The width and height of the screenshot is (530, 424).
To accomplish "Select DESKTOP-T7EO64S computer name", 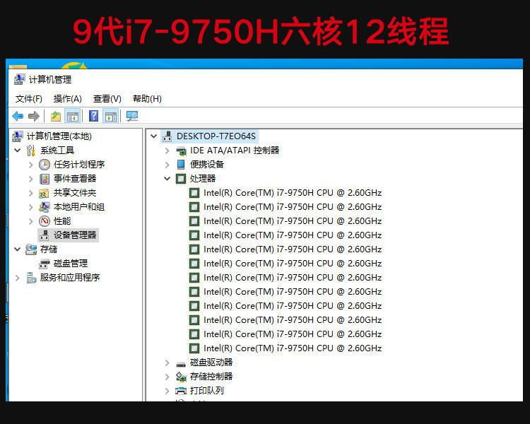I will tap(216, 136).
